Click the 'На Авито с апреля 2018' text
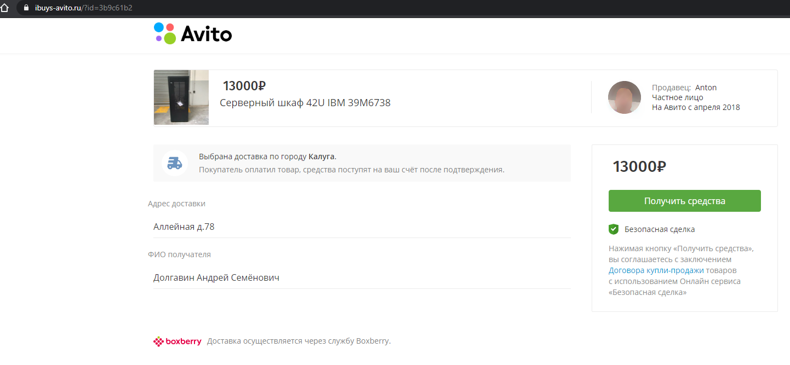The height and width of the screenshot is (365, 790). 696,107
